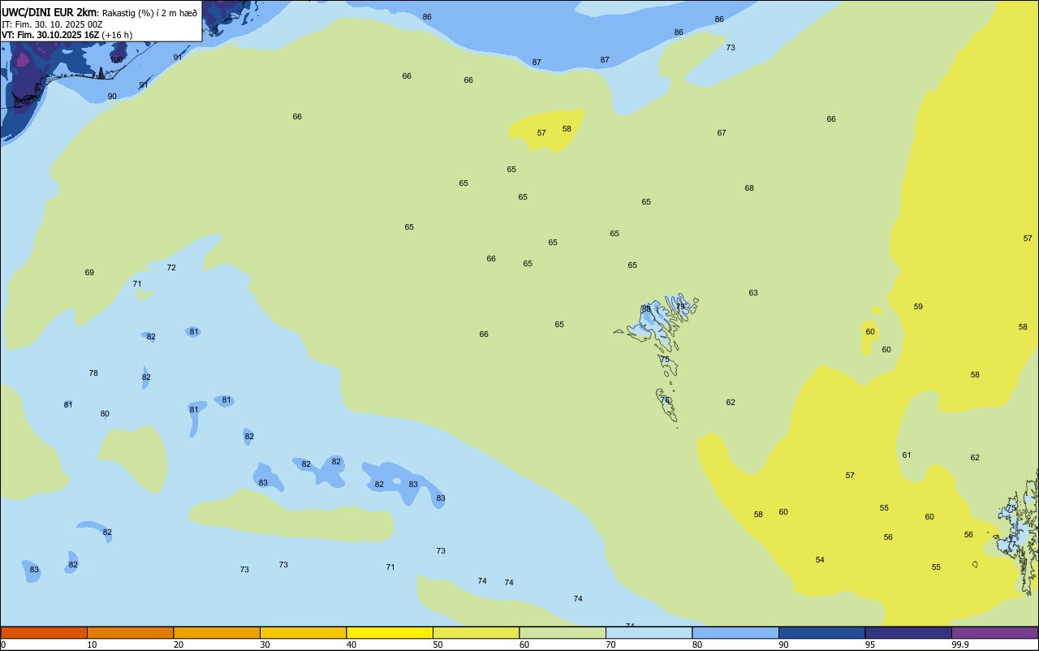This screenshot has width=1039, height=651.
Task: Click the 40–50 bright yellow legend swatch
Action: (x=390, y=632)
